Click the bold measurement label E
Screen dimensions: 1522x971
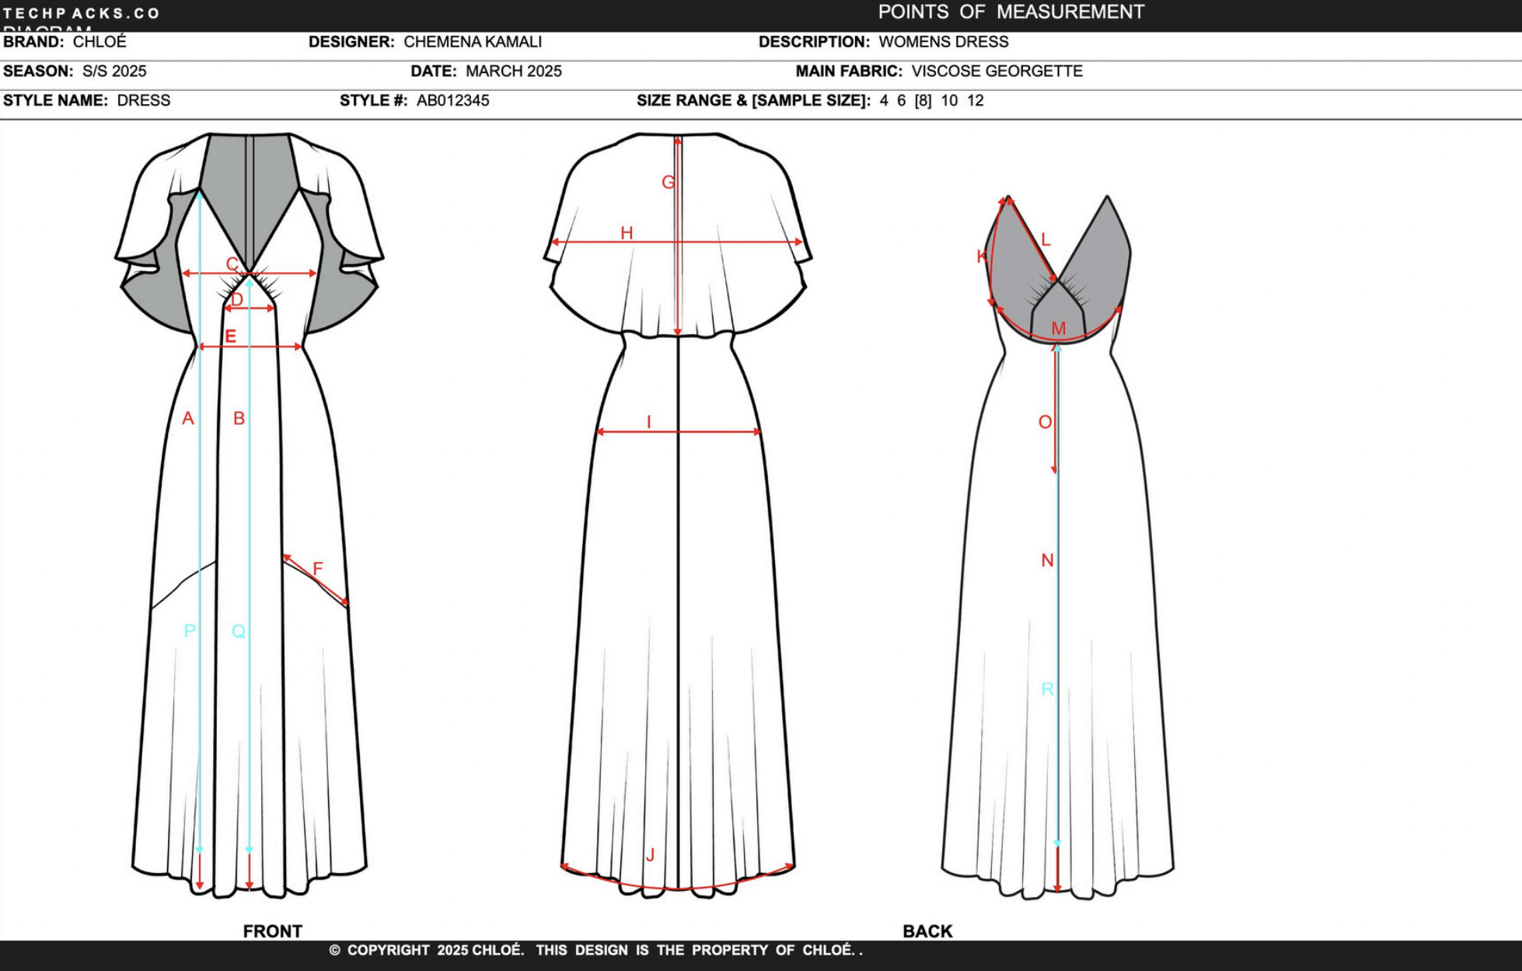click(230, 336)
